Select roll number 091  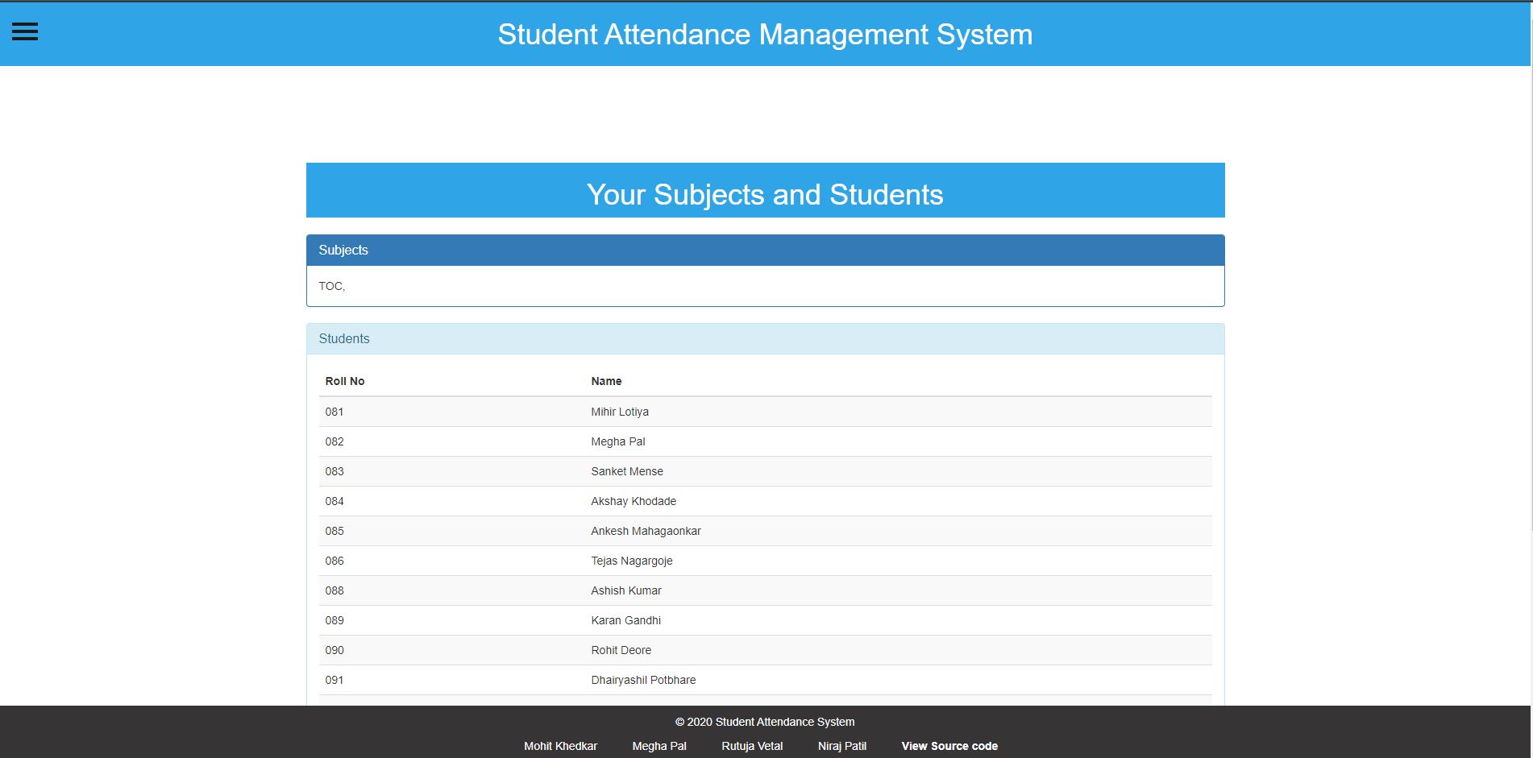[334, 680]
